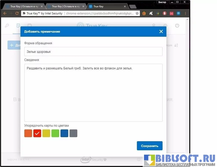This screenshot has width=217, height=167.
Task: Pick the green color swatch
Action: [55, 133]
